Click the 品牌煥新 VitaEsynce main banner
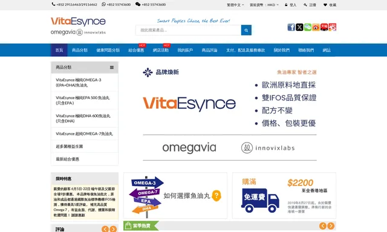This screenshot has height=232, width=387. click(230, 114)
